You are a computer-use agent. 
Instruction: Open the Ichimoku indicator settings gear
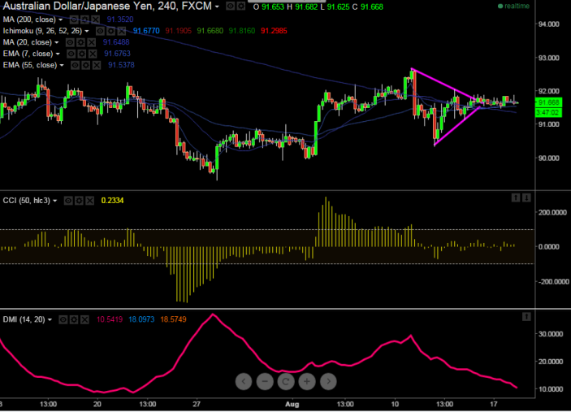coord(110,32)
